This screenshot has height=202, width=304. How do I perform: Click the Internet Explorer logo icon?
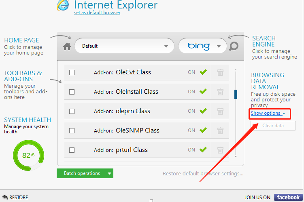(x=63, y=5)
